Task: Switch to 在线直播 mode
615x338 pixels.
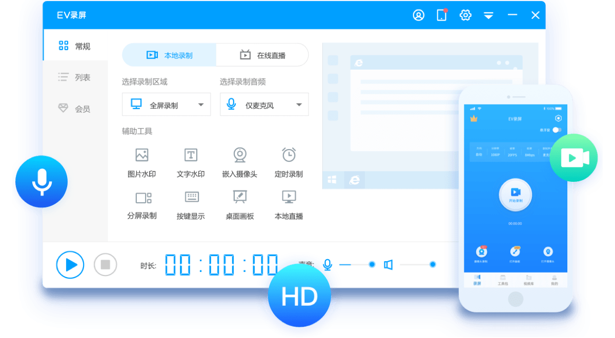Action: (262, 55)
